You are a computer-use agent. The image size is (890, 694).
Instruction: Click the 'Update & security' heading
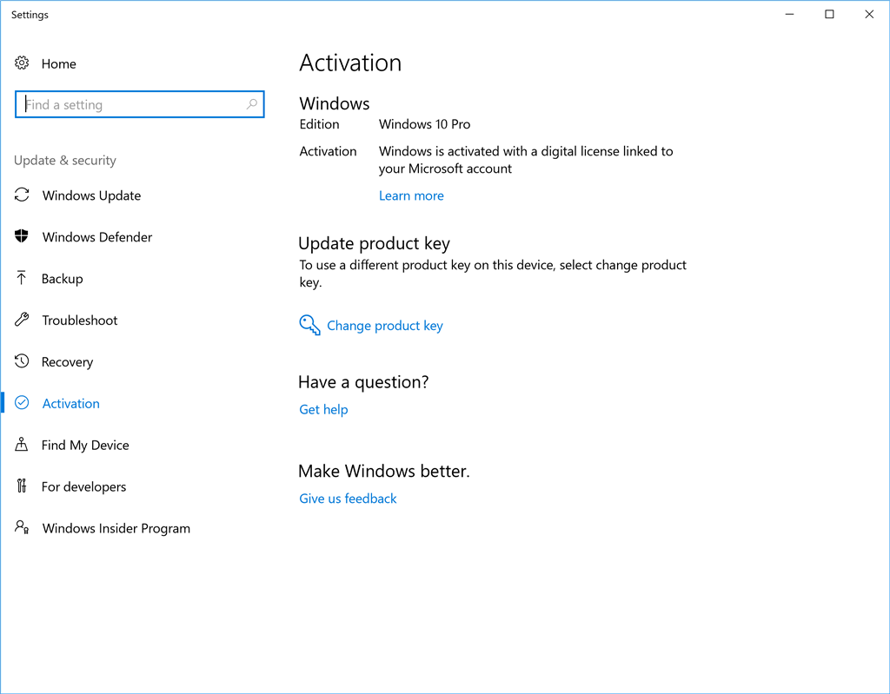pos(64,161)
